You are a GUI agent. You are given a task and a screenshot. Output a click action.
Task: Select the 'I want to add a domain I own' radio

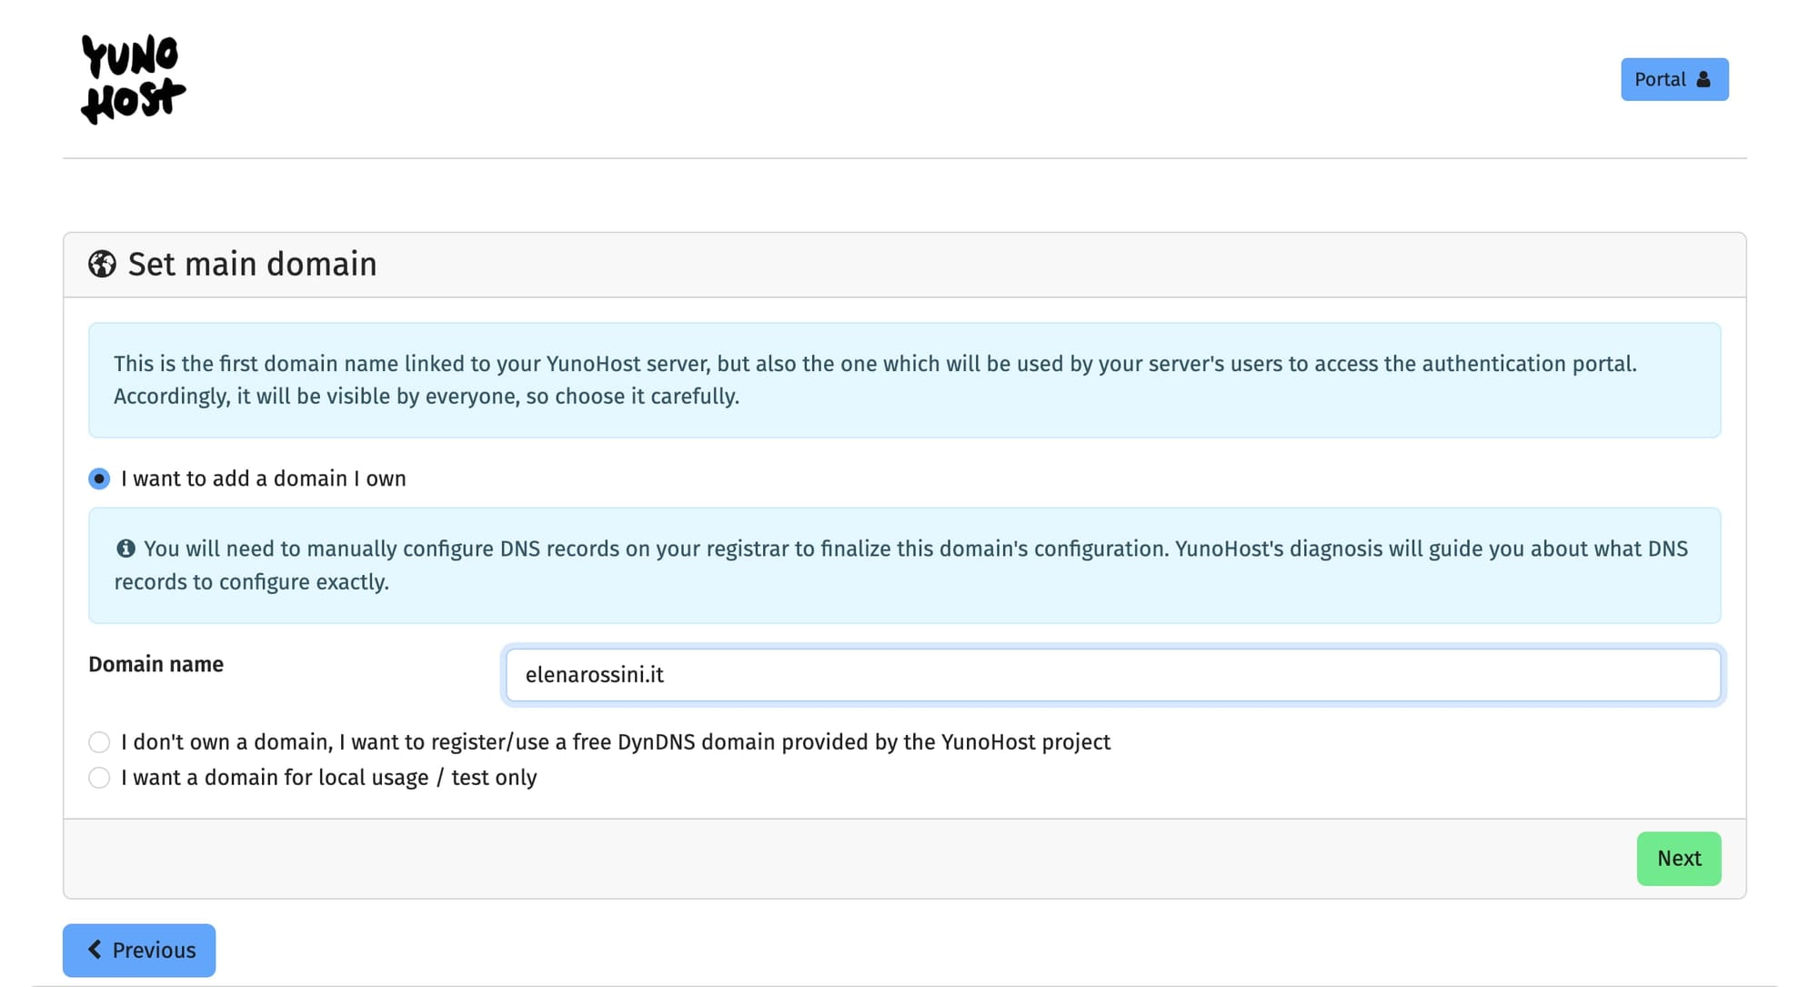(x=98, y=478)
